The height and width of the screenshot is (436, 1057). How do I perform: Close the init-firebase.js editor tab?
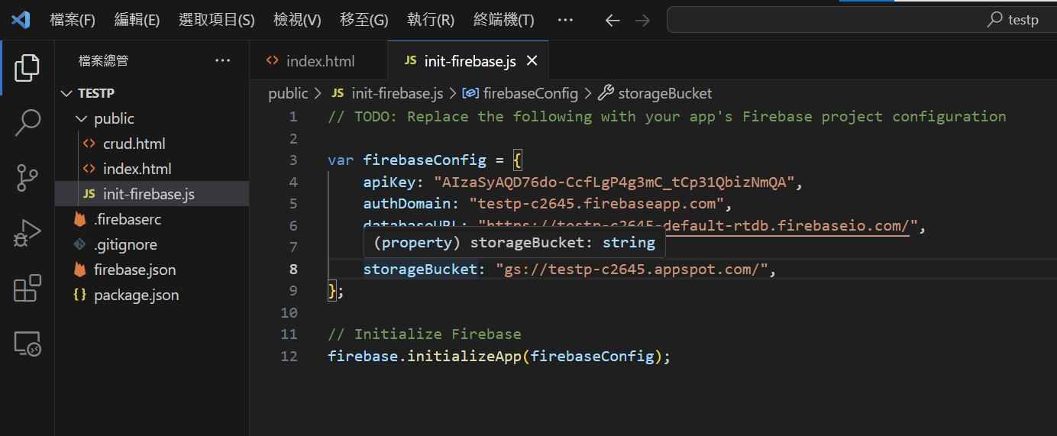(x=532, y=61)
